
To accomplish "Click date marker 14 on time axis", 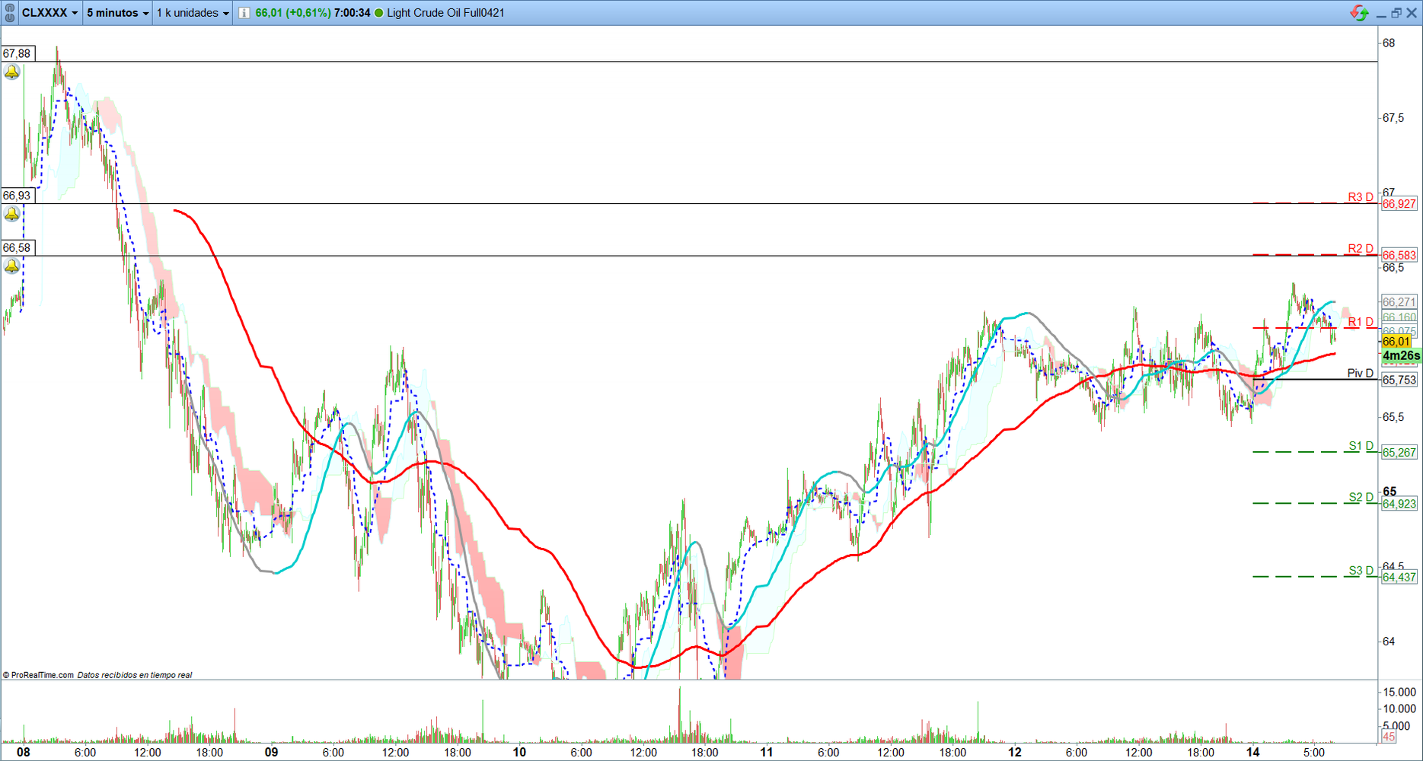I will [x=1252, y=752].
